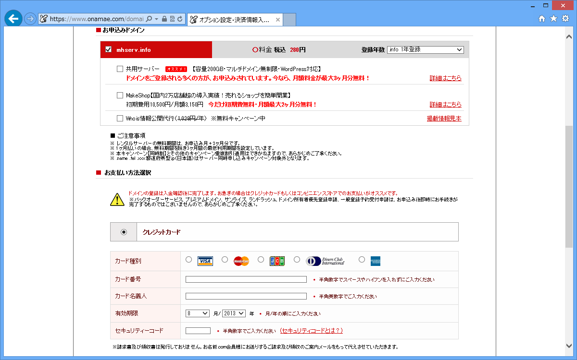The width and height of the screenshot is (577, 360).
Task: Select the VISA card type radio button
Action: point(188,260)
